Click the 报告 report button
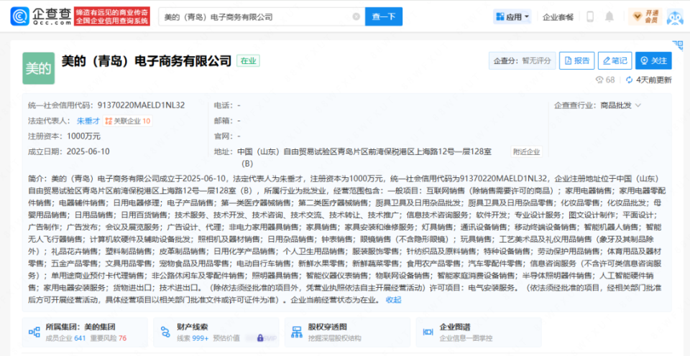Viewport: 690px width, 356px height. [577, 61]
